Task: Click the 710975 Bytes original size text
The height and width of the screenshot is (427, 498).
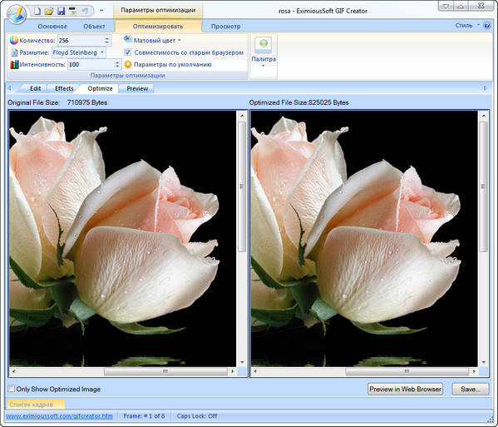Action: click(87, 102)
